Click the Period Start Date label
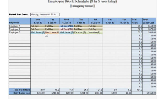The image size is (165, 99). pyautogui.click(x=19, y=14)
